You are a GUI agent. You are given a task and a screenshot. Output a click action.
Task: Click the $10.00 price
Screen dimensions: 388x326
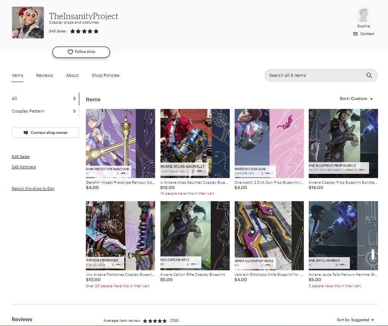point(93,280)
